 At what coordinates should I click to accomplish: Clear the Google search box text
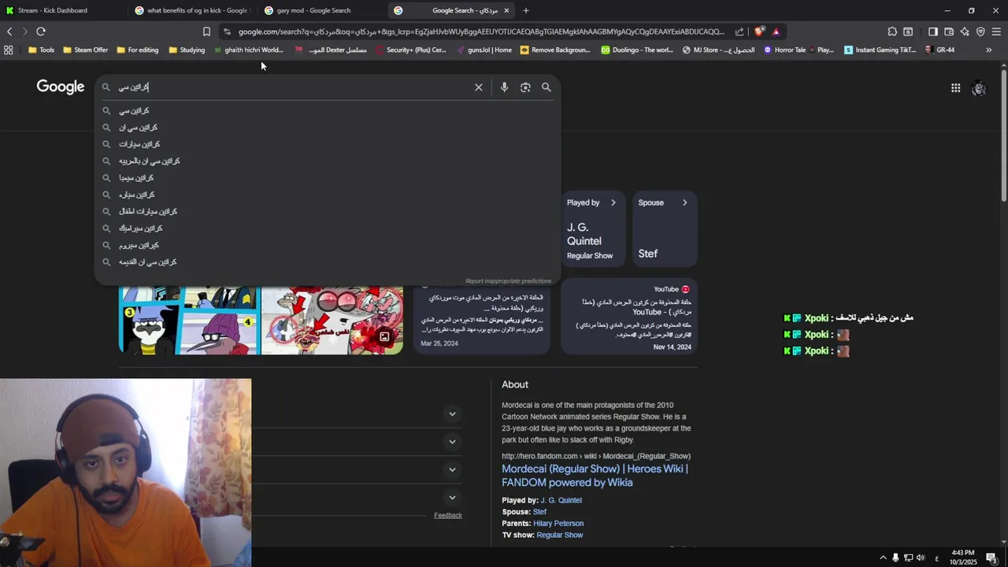[x=478, y=87]
